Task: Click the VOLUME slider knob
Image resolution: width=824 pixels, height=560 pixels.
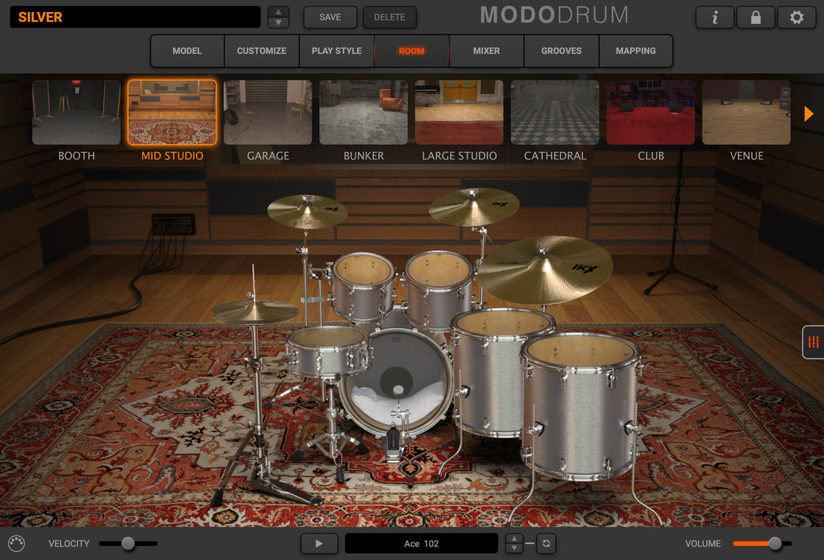Action: pyautogui.click(x=775, y=544)
